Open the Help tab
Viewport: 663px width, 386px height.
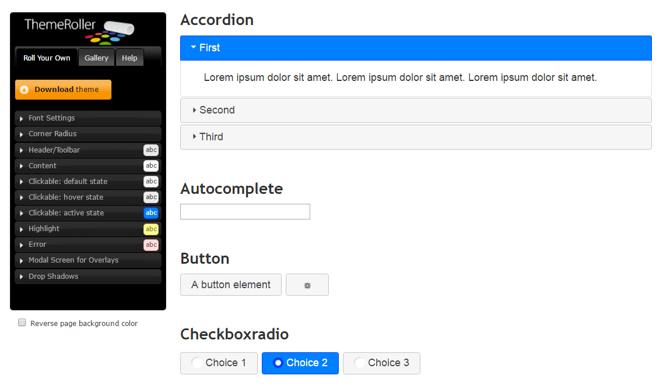coord(129,57)
